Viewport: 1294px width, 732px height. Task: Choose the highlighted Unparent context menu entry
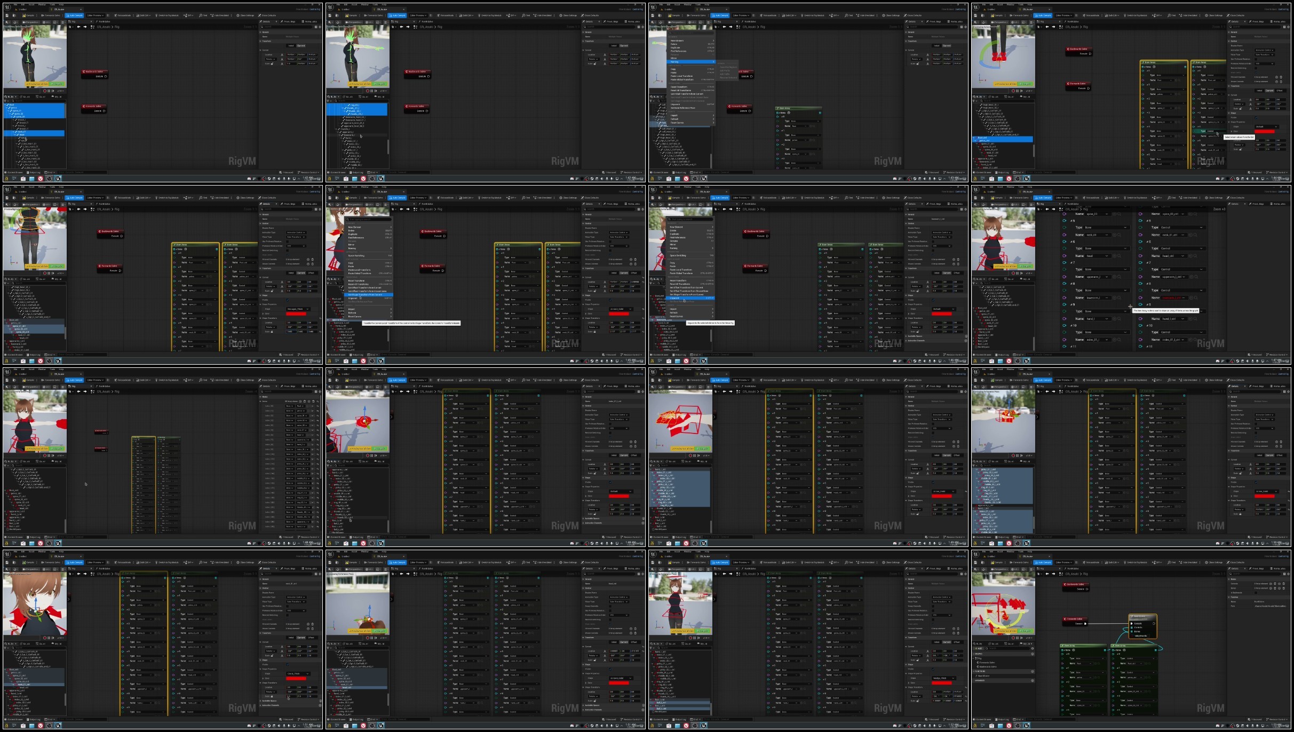(x=674, y=298)
